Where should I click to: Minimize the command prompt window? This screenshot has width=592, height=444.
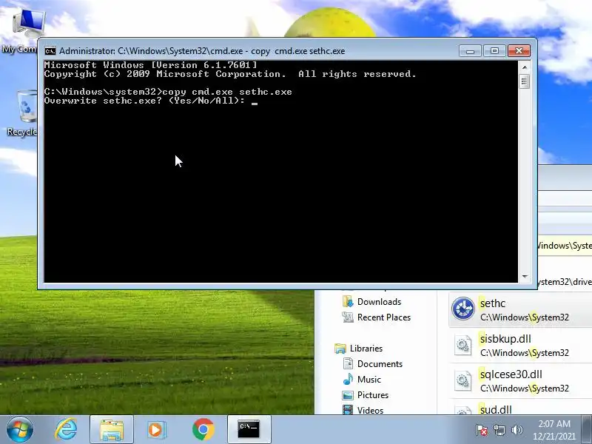pyautogui.click(x=470, y=51)
